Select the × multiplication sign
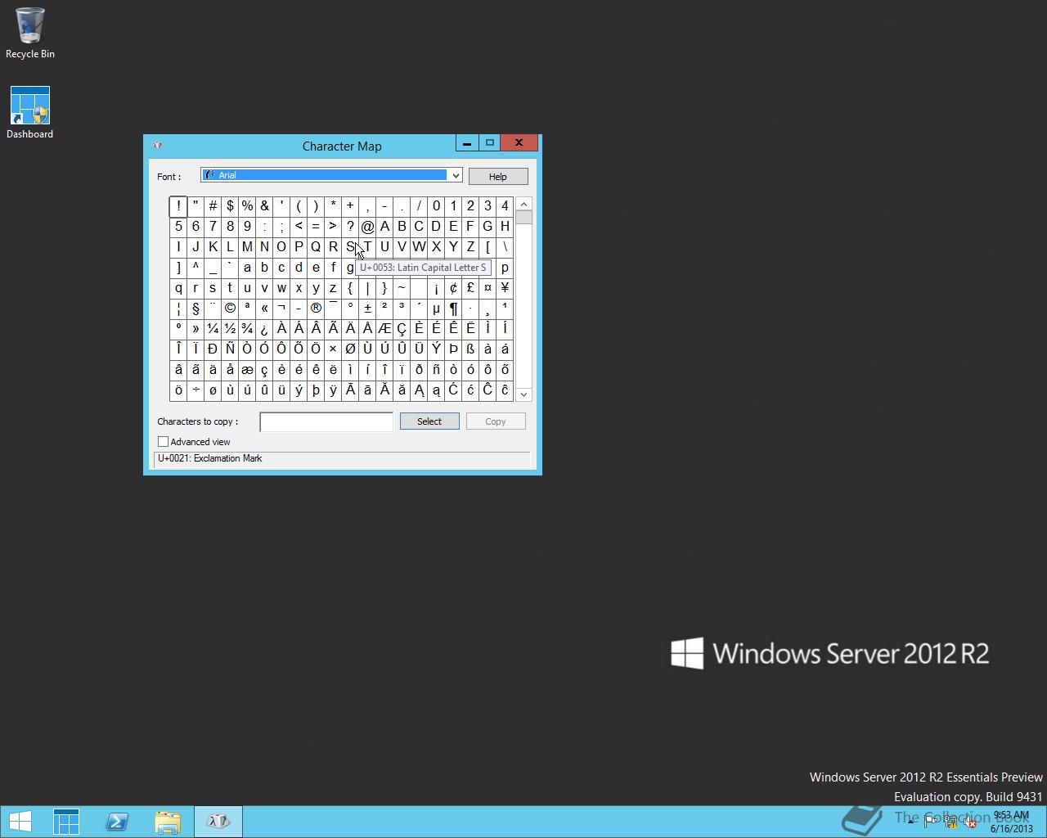Viewport: 1047px width, 838px height. point(333,349)
